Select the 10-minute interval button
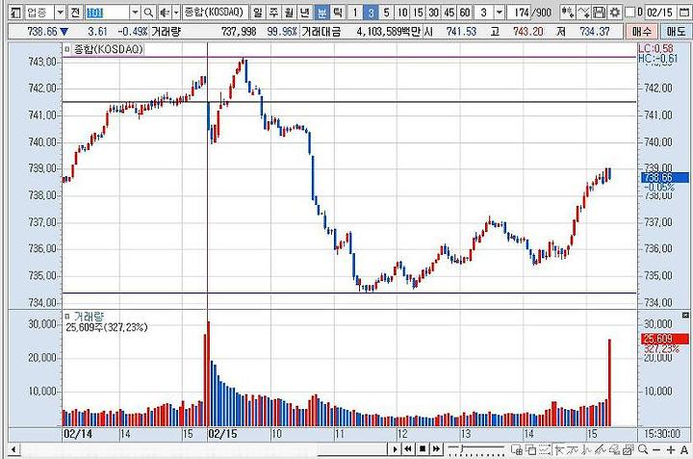 point(402,13)
